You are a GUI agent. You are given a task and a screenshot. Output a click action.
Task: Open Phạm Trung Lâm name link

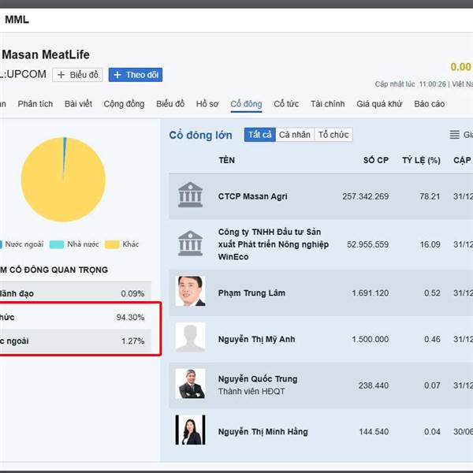tap(251, 293)
